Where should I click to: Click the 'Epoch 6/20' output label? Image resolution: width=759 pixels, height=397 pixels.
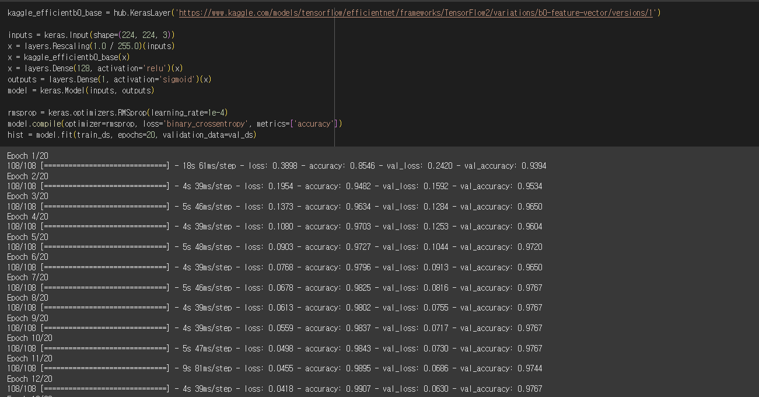[x=27, y=257]
